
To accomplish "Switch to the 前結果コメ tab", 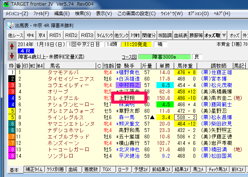I will (161, 169).
